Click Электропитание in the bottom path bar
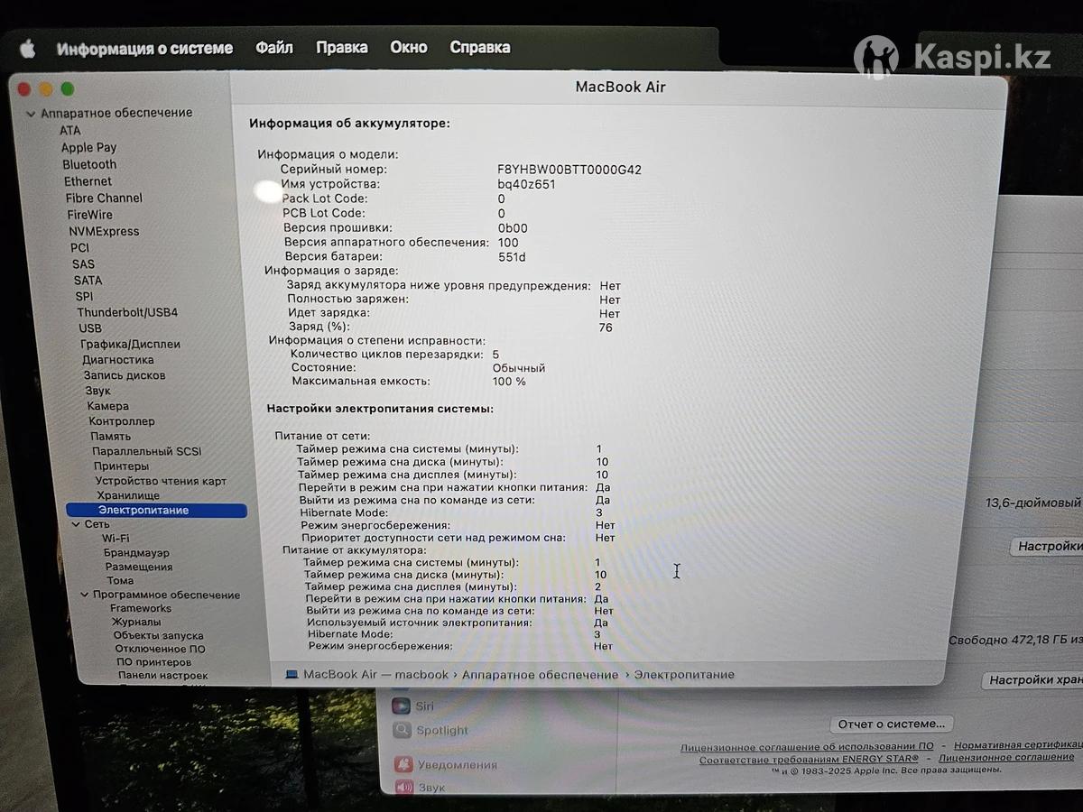Viewport: 1083px width, 812px height. 684,675
